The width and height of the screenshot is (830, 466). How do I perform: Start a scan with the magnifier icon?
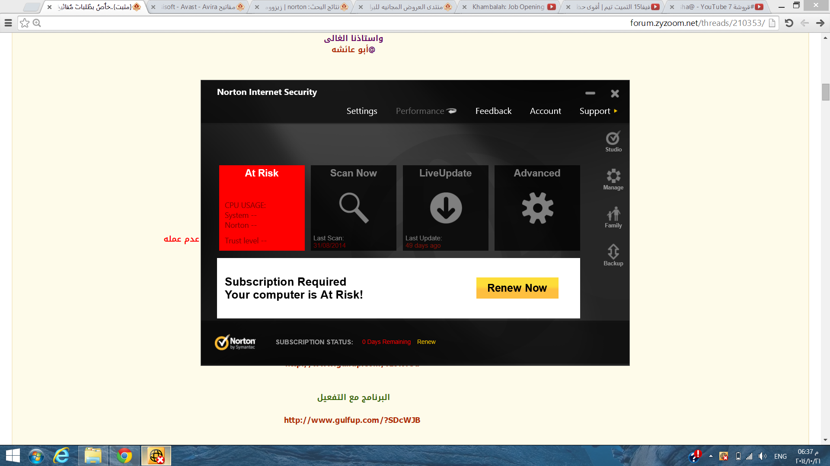coord(354,208)
